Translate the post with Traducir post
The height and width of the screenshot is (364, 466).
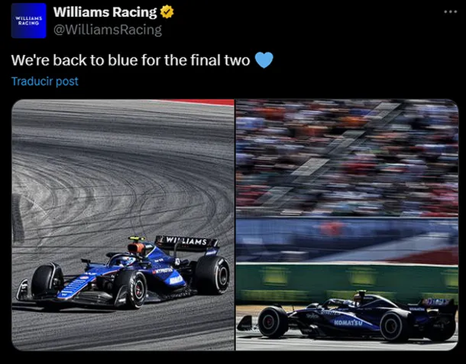(x=45, y=81)
